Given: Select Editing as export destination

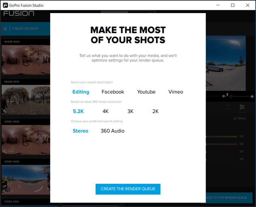Looking at the screenshot, I should [80, 92].
